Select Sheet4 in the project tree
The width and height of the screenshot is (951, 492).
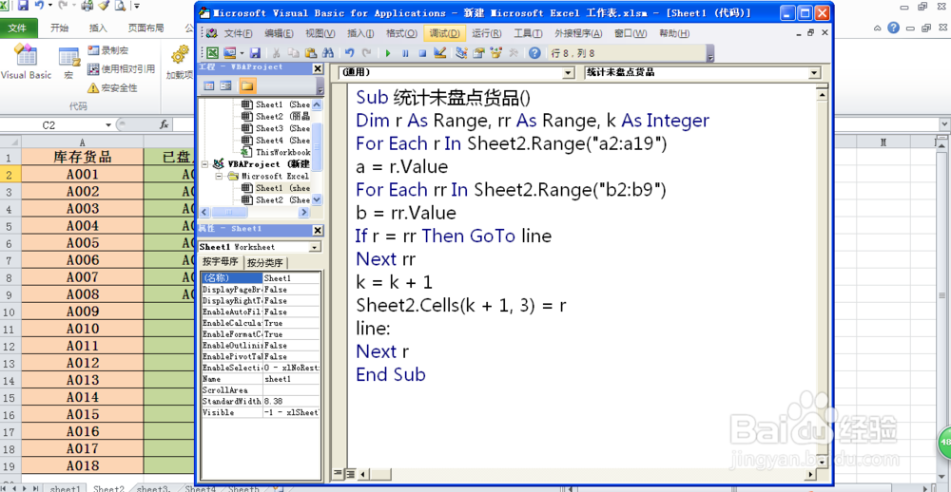click(276, 141)
